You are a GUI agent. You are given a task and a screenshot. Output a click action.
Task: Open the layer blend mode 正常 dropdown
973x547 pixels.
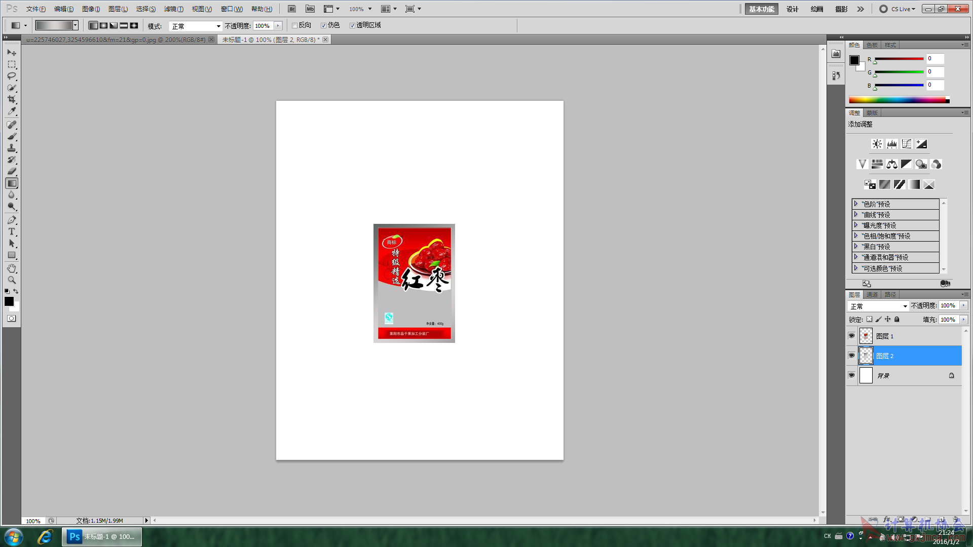coord(878,306)
